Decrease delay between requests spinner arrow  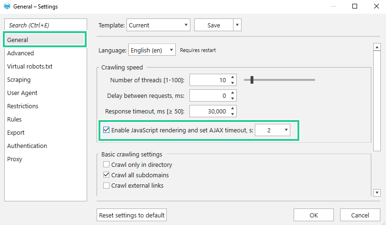[x=233, y=98]
